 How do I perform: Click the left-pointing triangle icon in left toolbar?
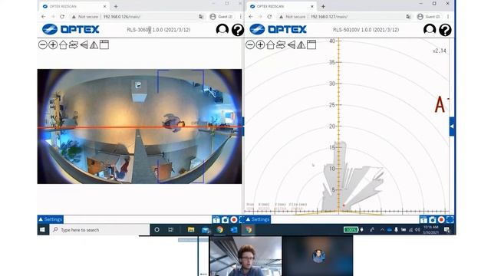click(x=84, y=44)
